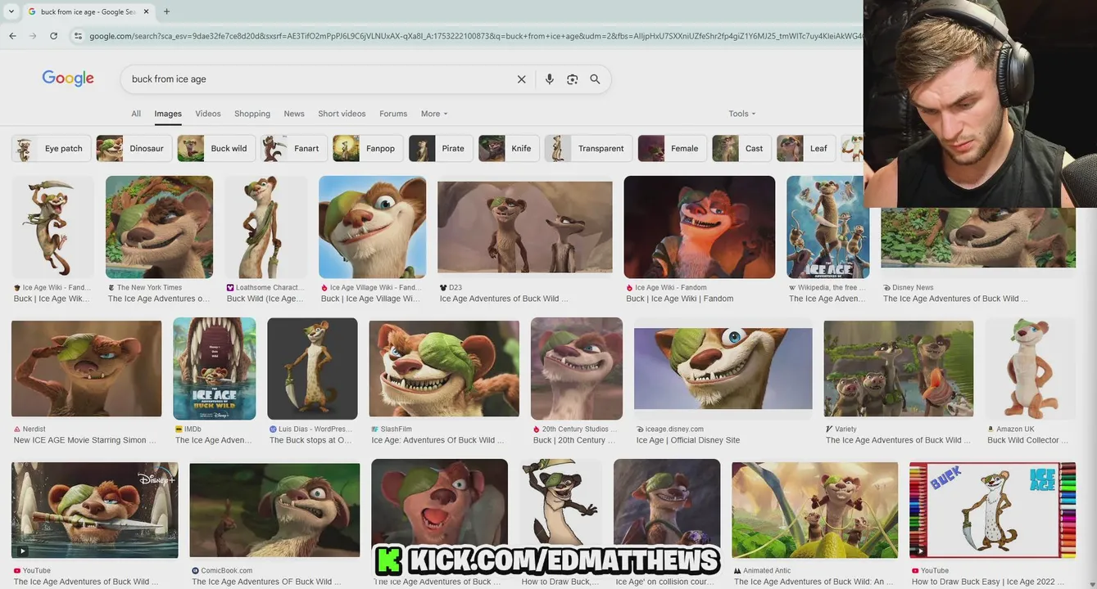Switch to the All results tab
This screenshot has height=589, width=1097.
[x=136, y=114]
